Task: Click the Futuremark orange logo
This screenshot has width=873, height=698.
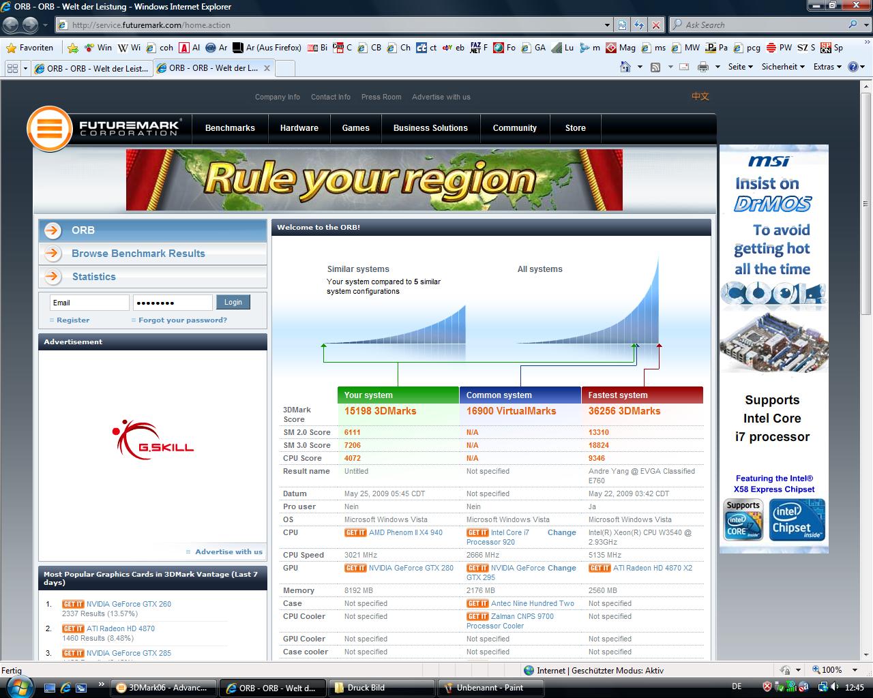Action: tap(50, 128)
